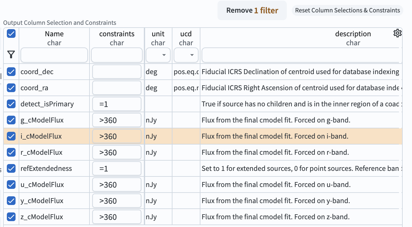The width and height of the screenshot is (412, 227).
Task: Uncheck the refExtendedness column
Action: point(11,168)
